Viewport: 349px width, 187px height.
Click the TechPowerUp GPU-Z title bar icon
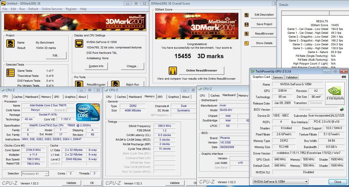[253, 71]
